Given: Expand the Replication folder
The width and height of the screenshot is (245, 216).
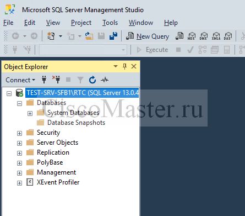Looking at the screenshot, I should click(x=19, y=153).
